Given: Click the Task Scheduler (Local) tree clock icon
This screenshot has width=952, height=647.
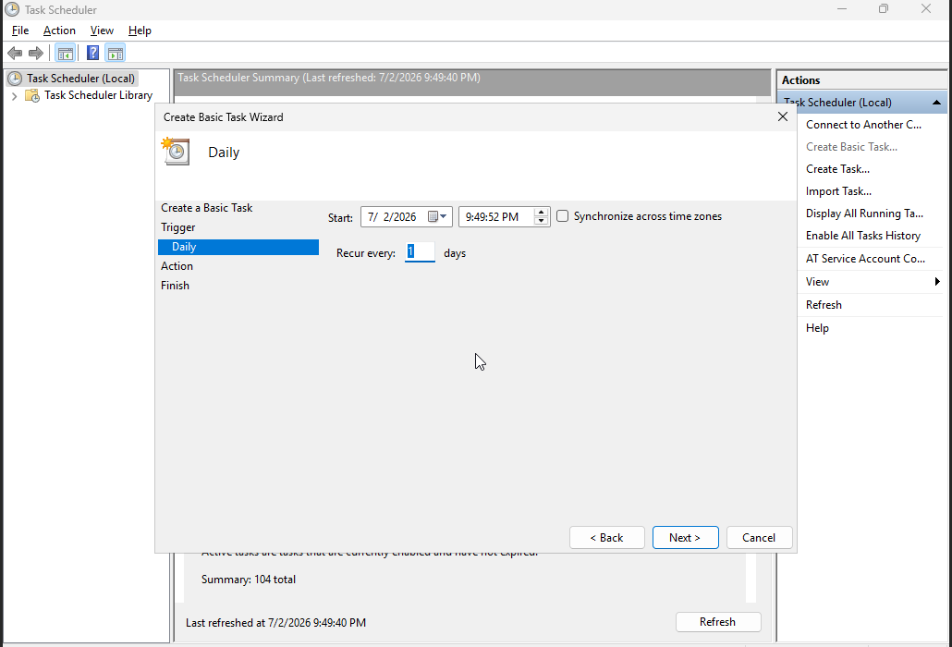Looking at the screenshot, I should click(15, 79).
